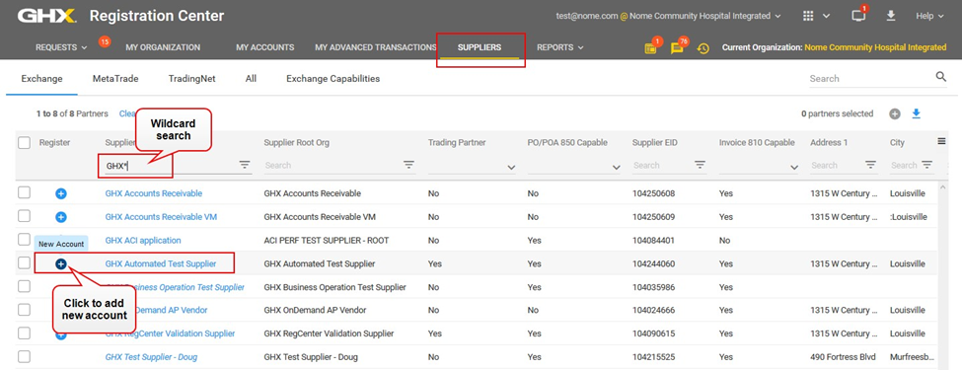Click the download icon in top header
The width and height of the screenshot is (962, 370).
891,16
